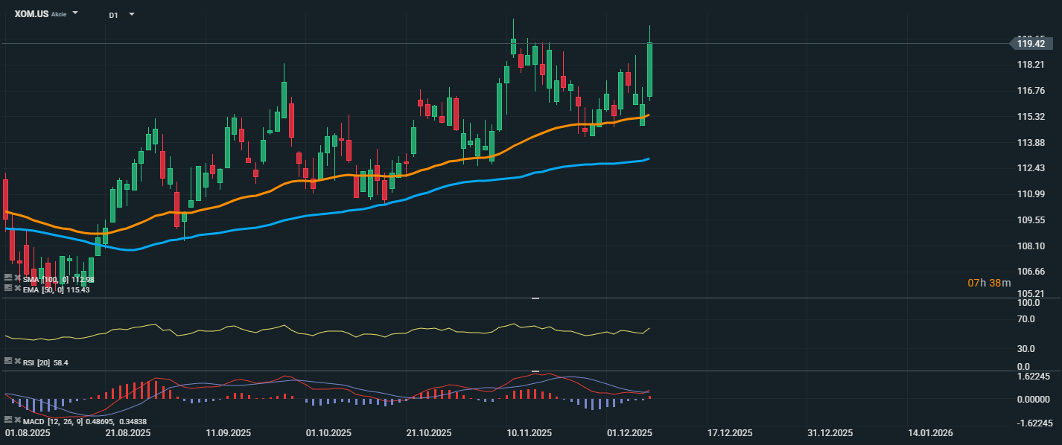Screen dimensions: 1062x445
Task: Remove the MACD indicator with X icon
Action: (x=17, y=420)
